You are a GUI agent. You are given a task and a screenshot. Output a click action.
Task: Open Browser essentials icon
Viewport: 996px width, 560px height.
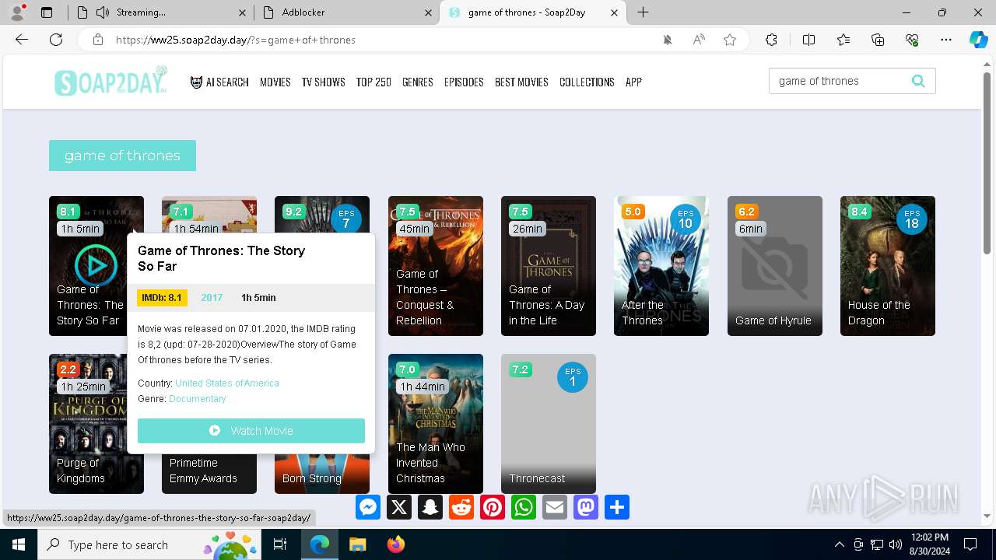pos(912,40)
